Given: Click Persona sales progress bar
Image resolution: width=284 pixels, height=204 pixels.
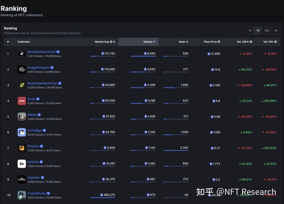Looking at the screenshot, I should (176, 151).
